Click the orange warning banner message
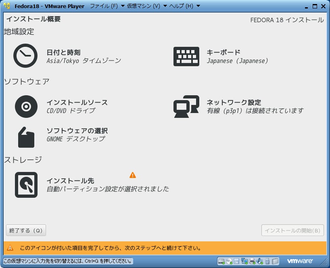The height and width of the screenshot is (268, 330). (x=110, y=248)
